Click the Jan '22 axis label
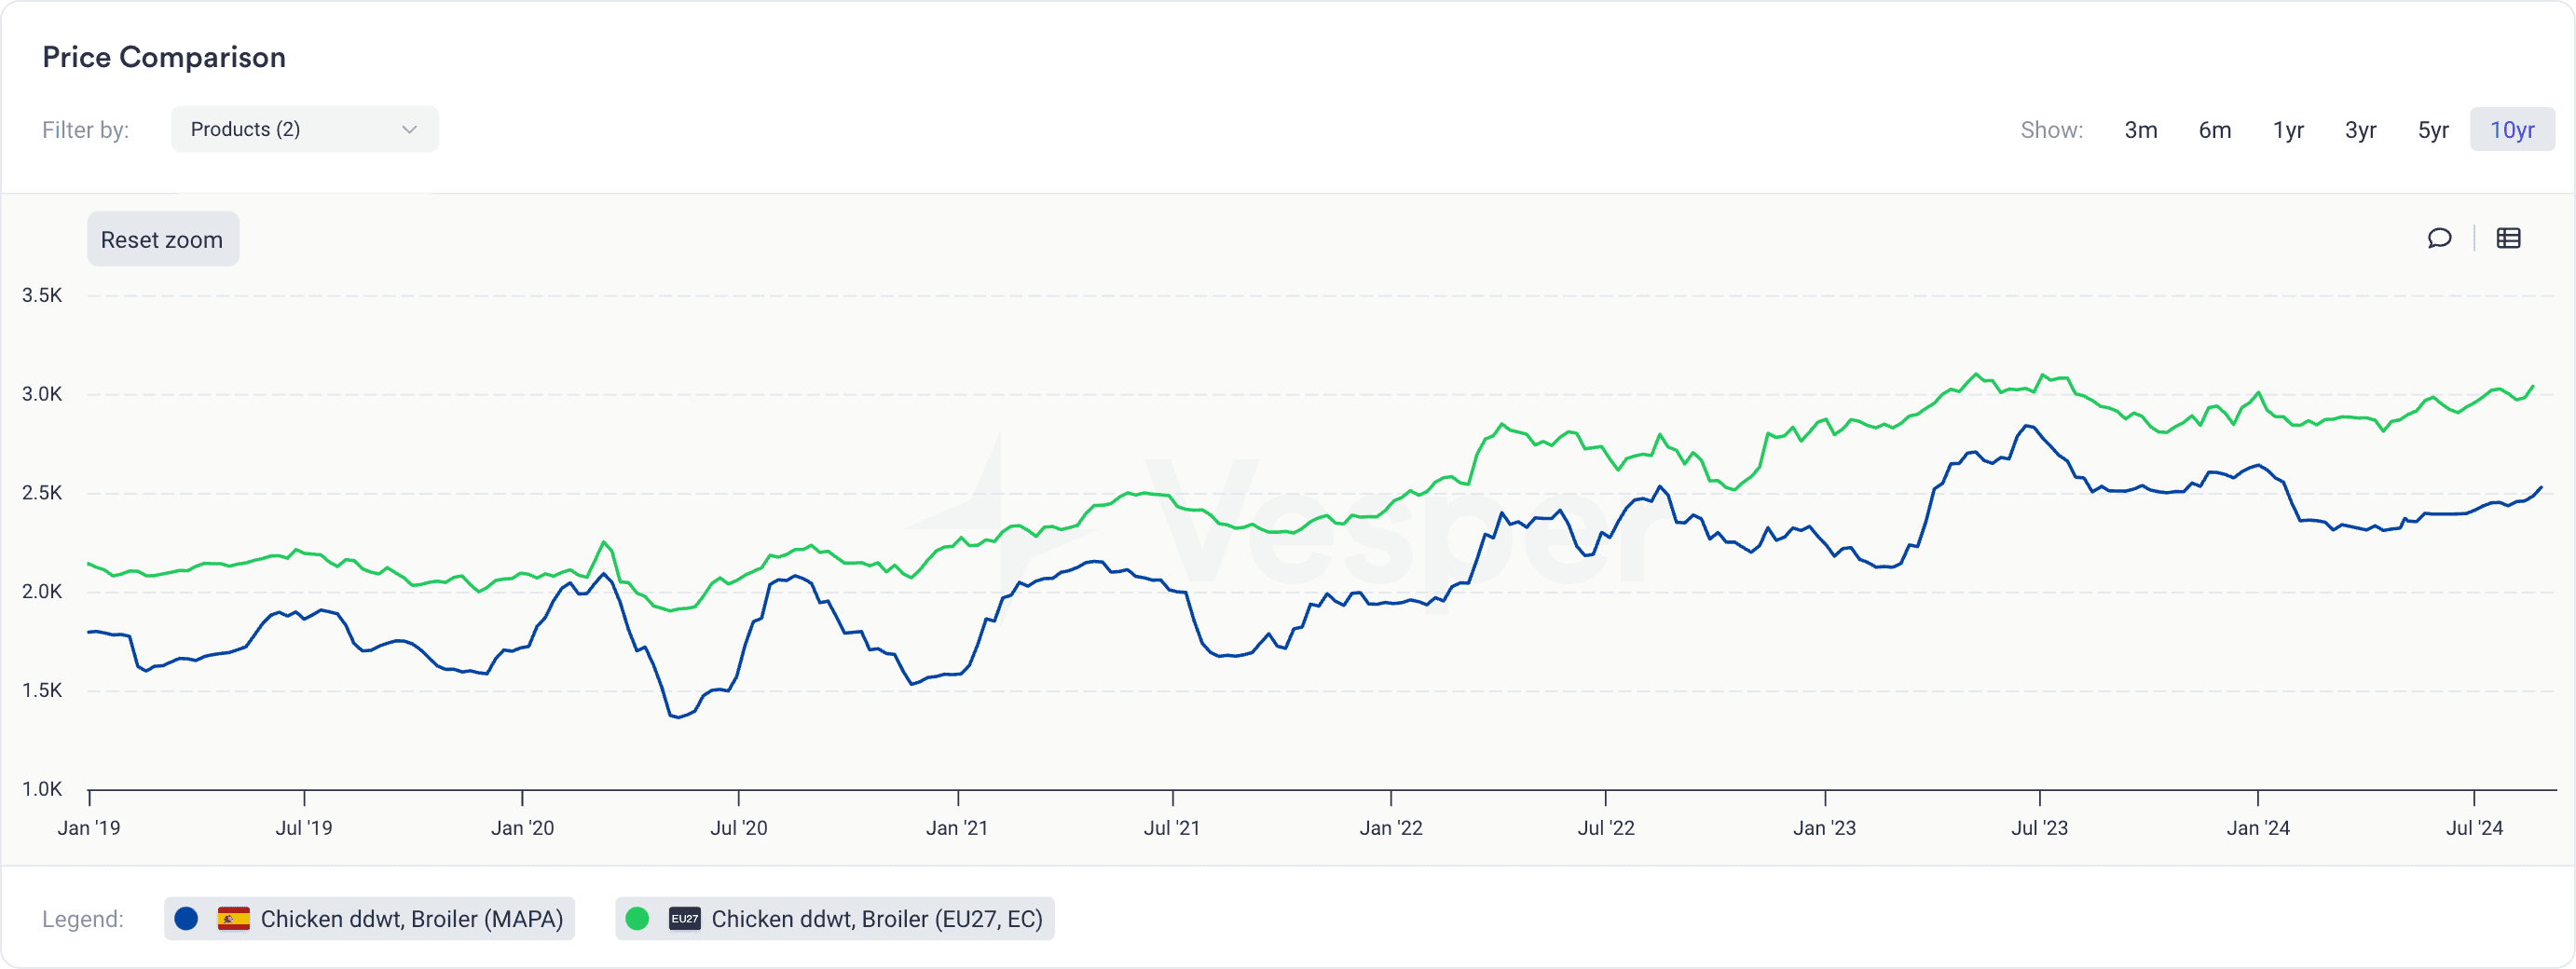Image resolution: width=2576 pixels, height=969 pixels. (x=1391, y=828)
